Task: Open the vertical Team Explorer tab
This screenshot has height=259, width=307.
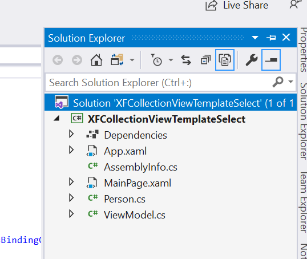Action: [303, 202]
